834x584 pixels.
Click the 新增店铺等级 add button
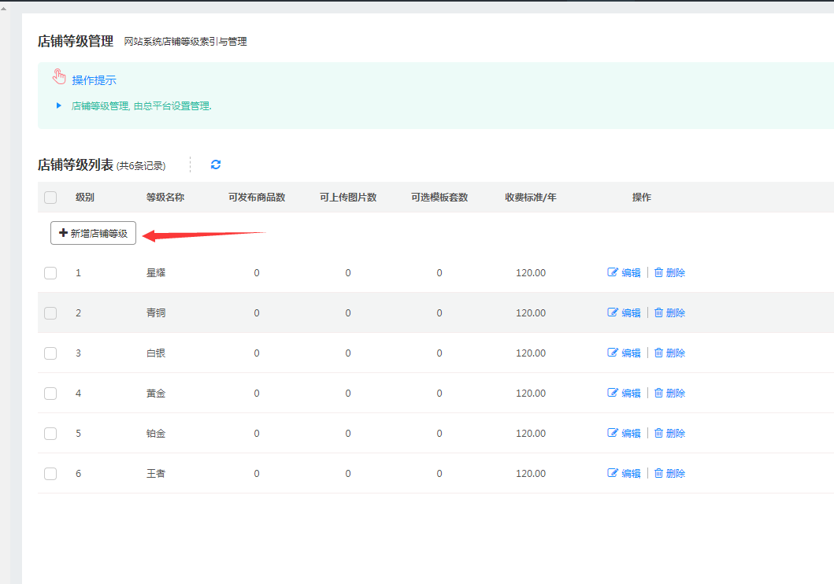point(93,233)
